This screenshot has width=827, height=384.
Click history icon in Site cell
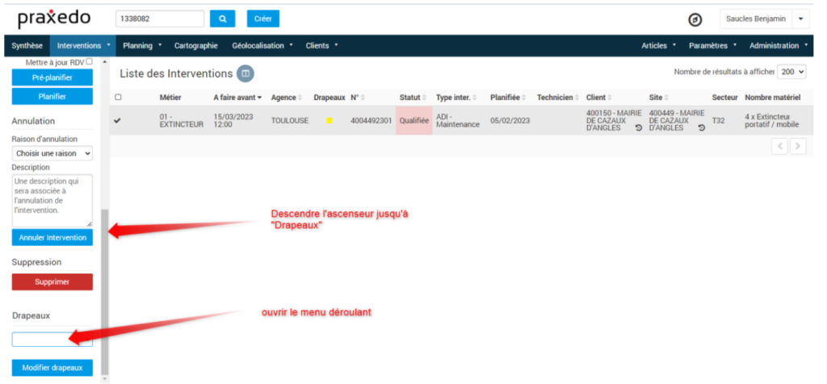701,128
